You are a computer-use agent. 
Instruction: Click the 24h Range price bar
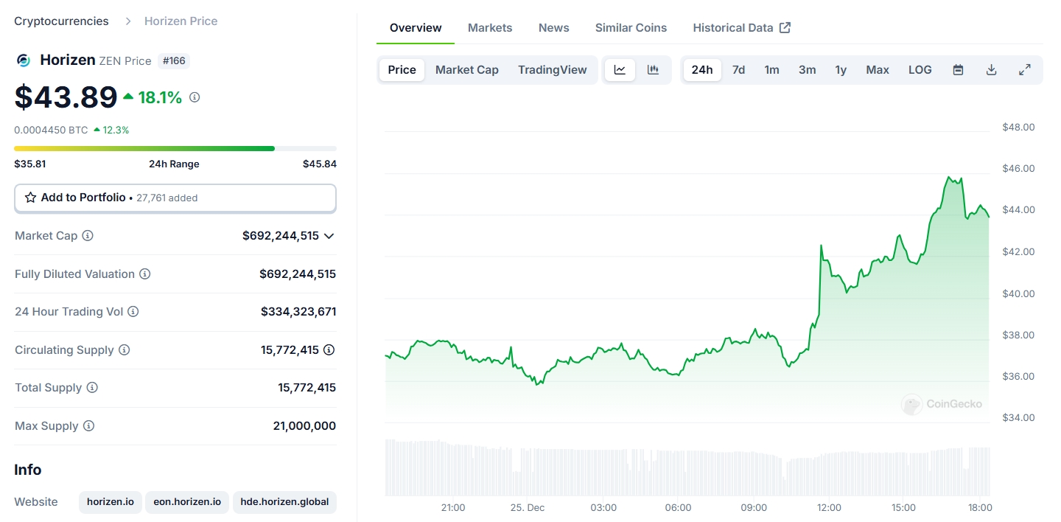pos(175,148)
